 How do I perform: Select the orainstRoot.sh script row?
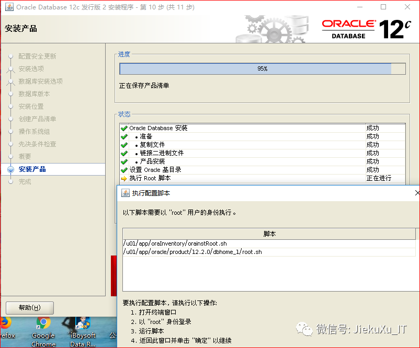coord(269,243)
